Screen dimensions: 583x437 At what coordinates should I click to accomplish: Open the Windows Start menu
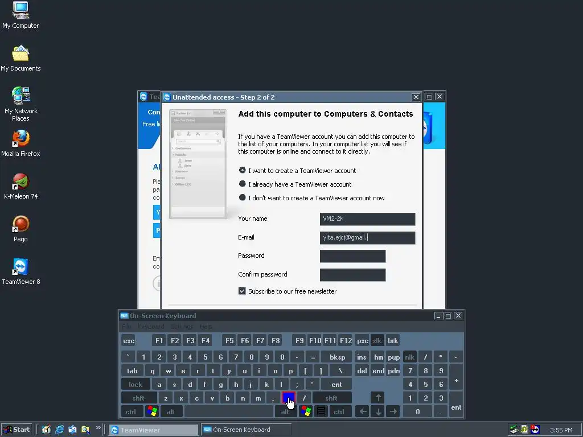click(x=17, y=430)
